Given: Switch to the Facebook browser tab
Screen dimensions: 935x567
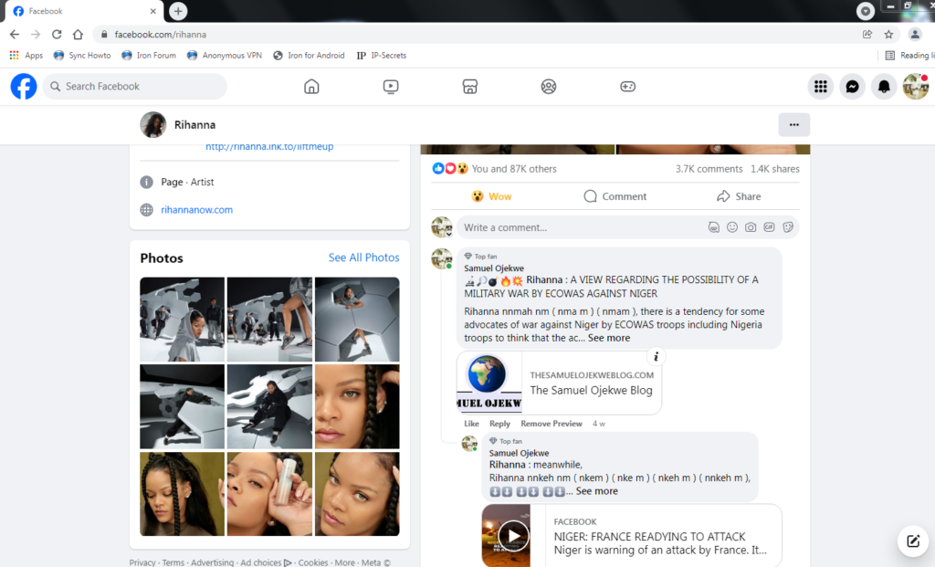Looking at the screenshot, I should [x=84, y=11].
